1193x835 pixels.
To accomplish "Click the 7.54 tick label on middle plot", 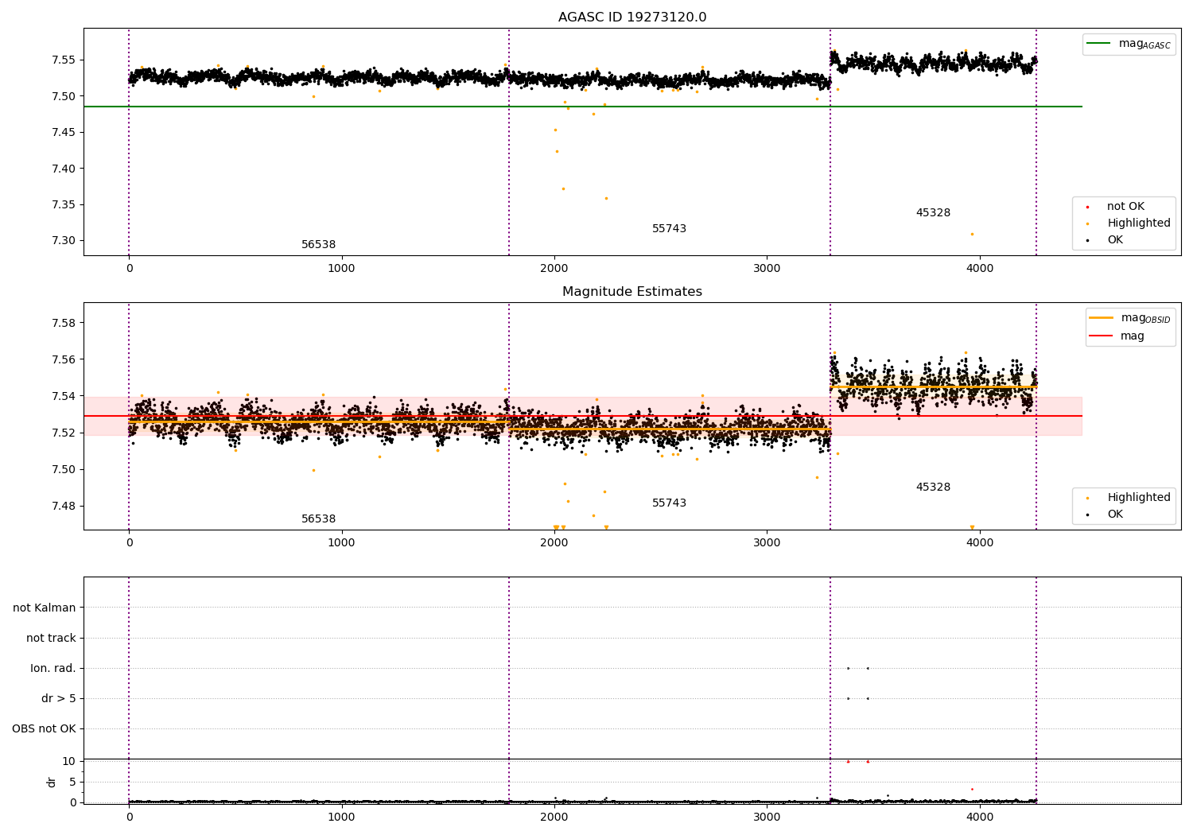I will tap(64, 397).
